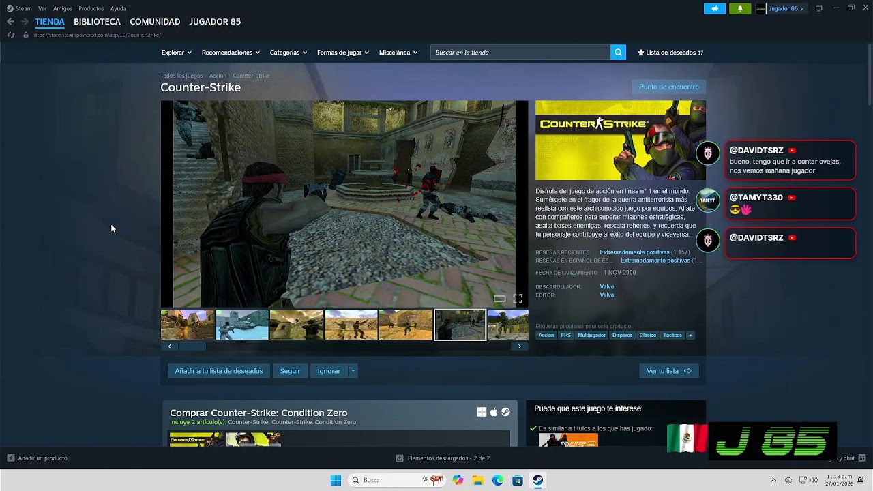Viewport: 873px width, 491px height.
Task: Click Añadir a tu lista de deseados
Action: tap(219, 371)
